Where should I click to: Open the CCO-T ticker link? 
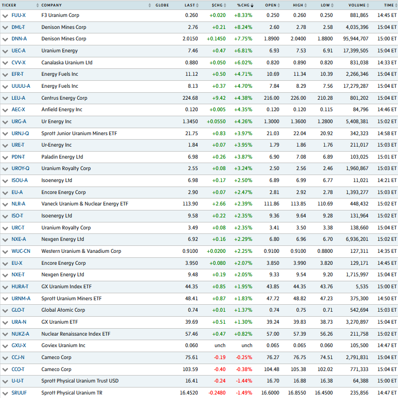click(x=18, y=369)
